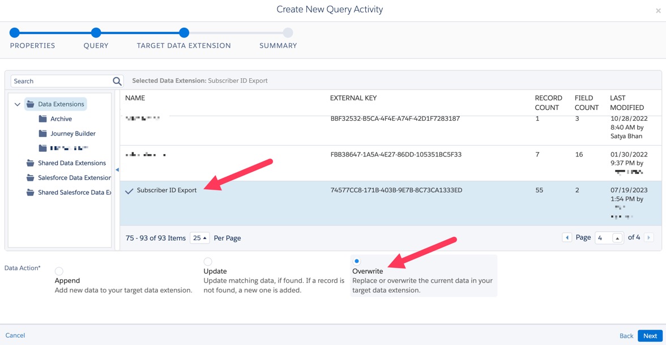Select the Salesforce Data Extensions folder icon

[x=29, y=177]
